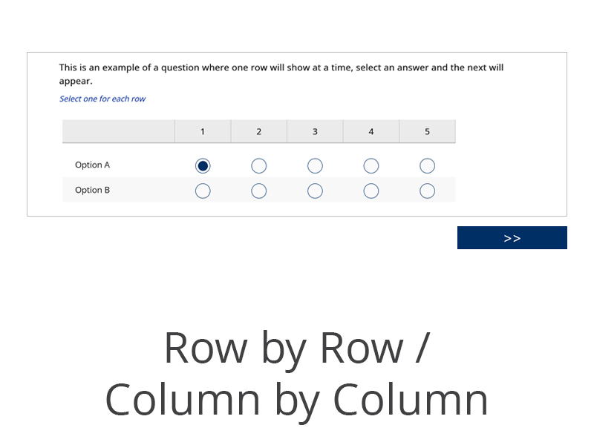Select rating 3 for Option B

coord(315,191)
